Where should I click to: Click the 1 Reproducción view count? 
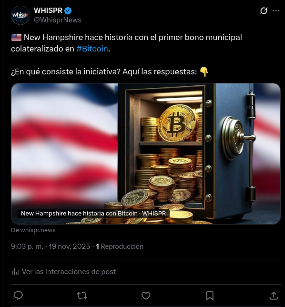(120, 246)
